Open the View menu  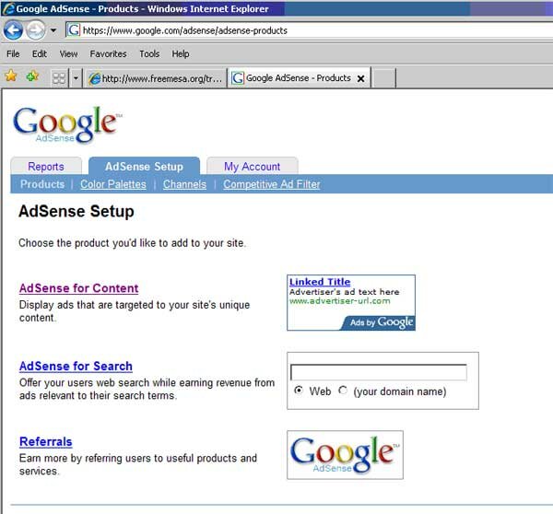click(68, 54)
